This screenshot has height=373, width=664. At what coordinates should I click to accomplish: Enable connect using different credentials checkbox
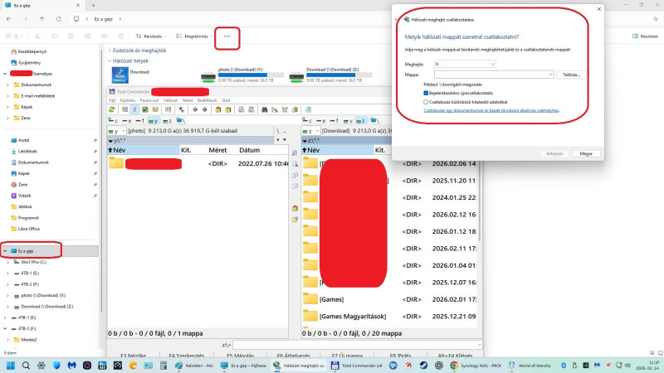pos(426,102)
